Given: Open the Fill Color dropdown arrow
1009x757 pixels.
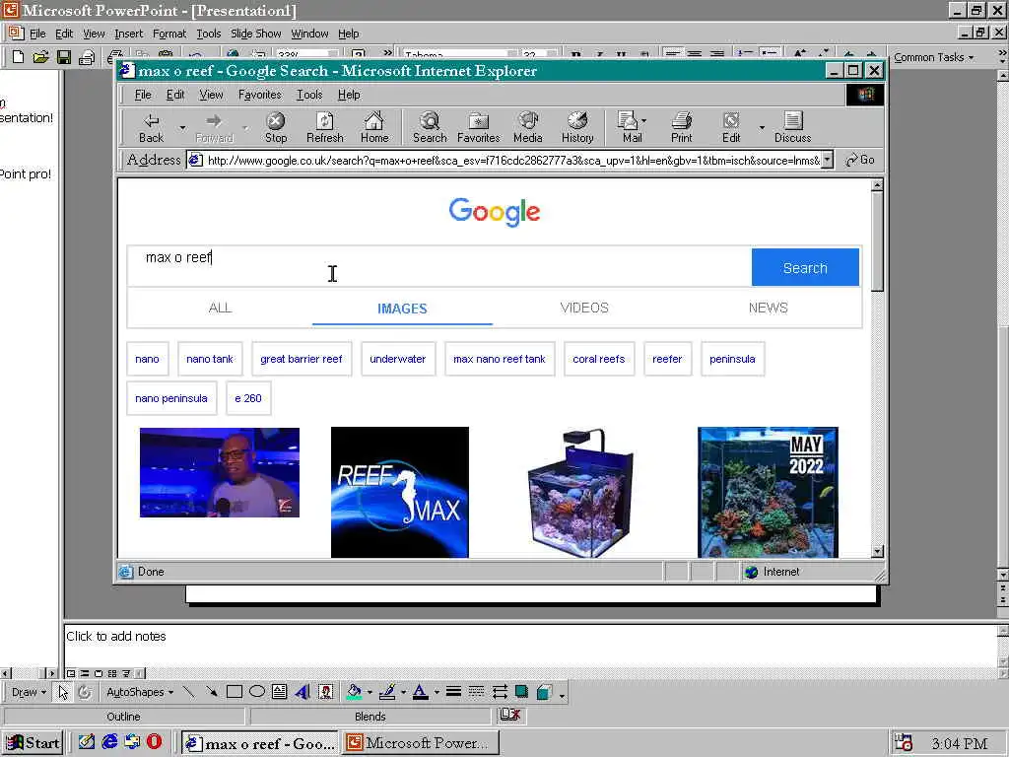Looking at the screenshot, I should (x=370, y=693).
